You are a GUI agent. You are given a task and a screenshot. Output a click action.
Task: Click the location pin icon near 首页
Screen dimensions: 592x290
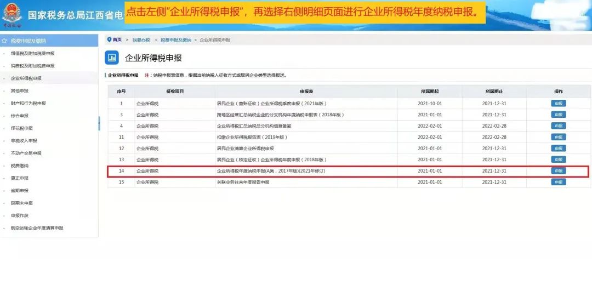point(109,40)
